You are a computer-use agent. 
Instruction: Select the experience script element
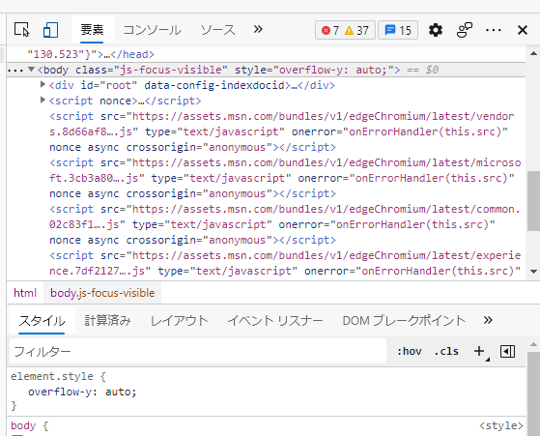[285, 263]
